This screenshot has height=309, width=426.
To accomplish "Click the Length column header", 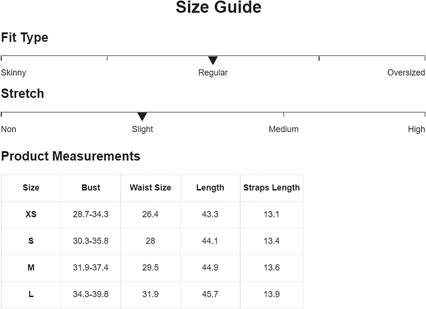I will pos(210,188).
